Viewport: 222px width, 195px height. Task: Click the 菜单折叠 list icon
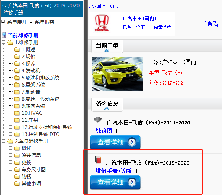tap(31, 22)
